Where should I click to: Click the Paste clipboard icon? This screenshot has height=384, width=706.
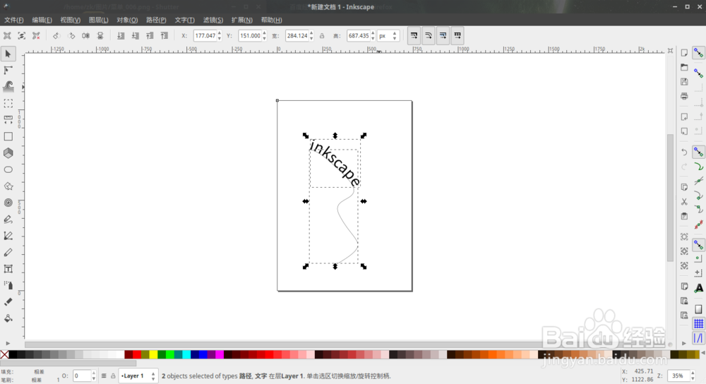[x=684, y=216]
